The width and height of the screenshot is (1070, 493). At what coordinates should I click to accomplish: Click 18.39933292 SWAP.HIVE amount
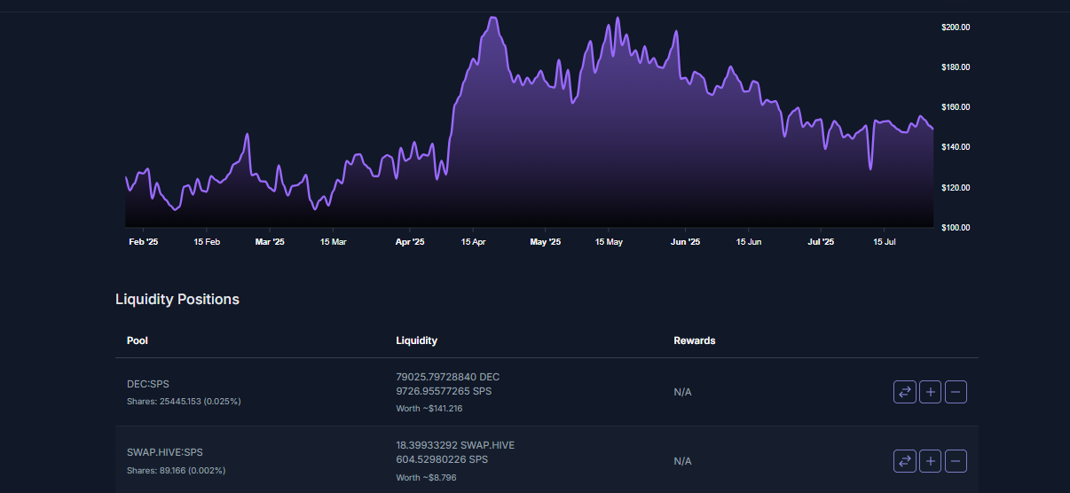coord(455,445)
